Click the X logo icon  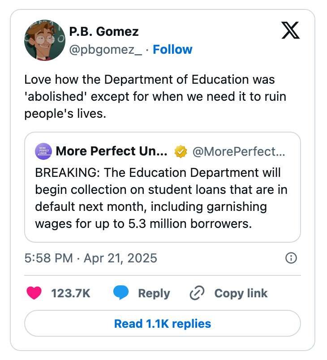291,31
